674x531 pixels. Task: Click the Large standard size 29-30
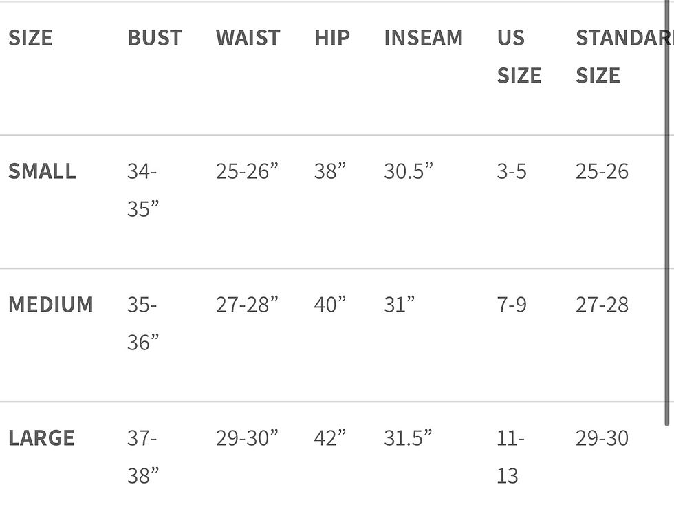(x=602, y=437)
